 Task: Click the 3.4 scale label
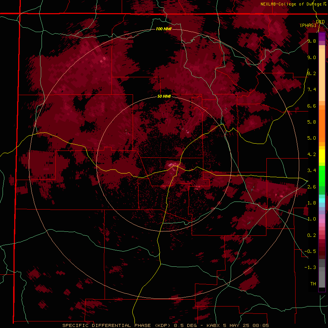(x=312, y=171)
